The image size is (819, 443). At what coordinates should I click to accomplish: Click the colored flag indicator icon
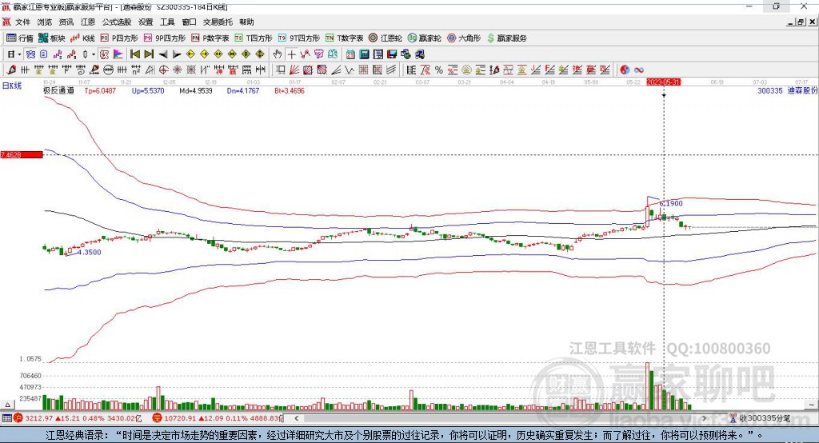click(118, 54)
